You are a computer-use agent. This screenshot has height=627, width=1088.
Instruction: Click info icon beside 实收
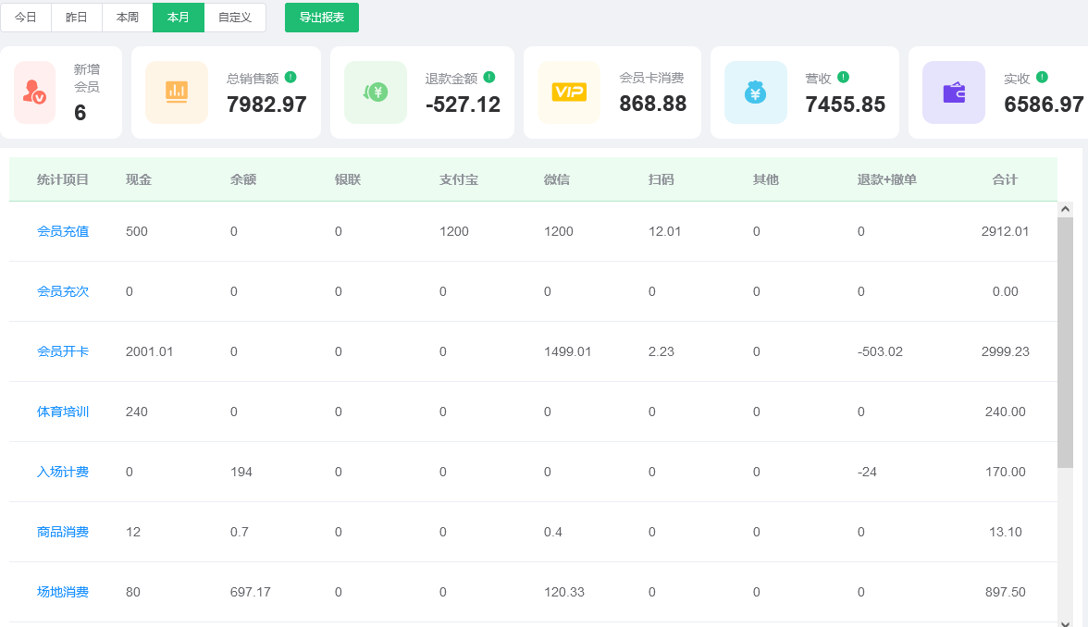point(1042,78)
